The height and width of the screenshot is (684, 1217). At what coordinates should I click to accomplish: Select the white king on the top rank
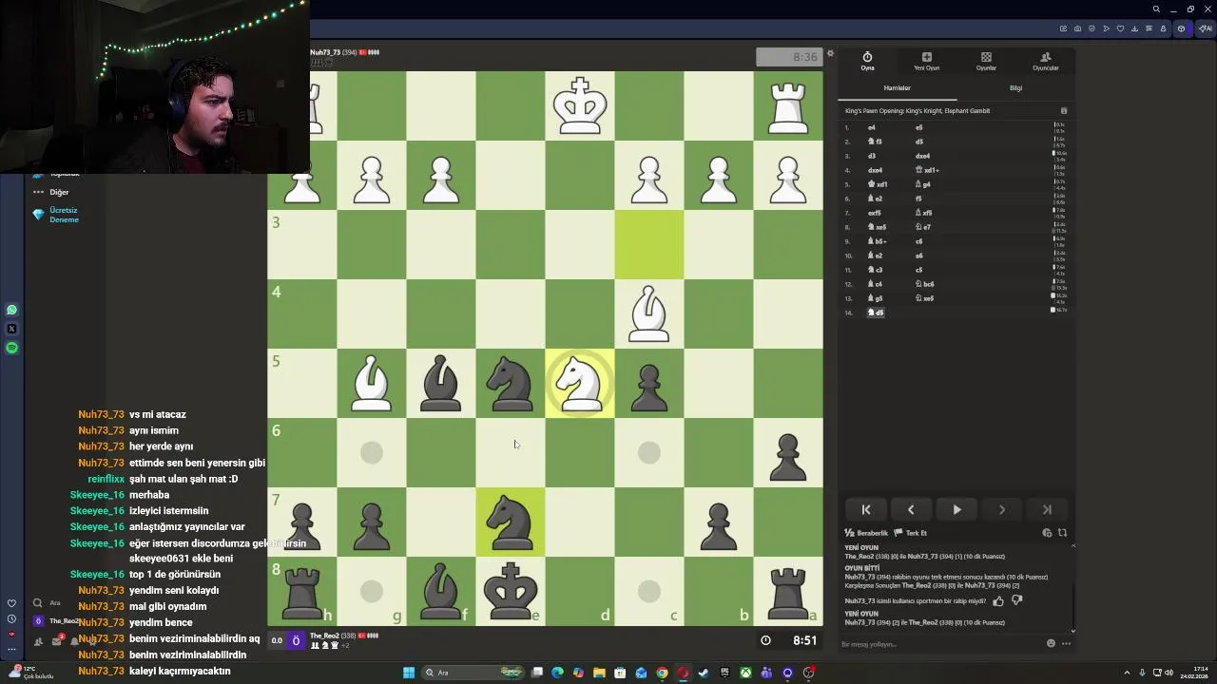pos(580,105)
